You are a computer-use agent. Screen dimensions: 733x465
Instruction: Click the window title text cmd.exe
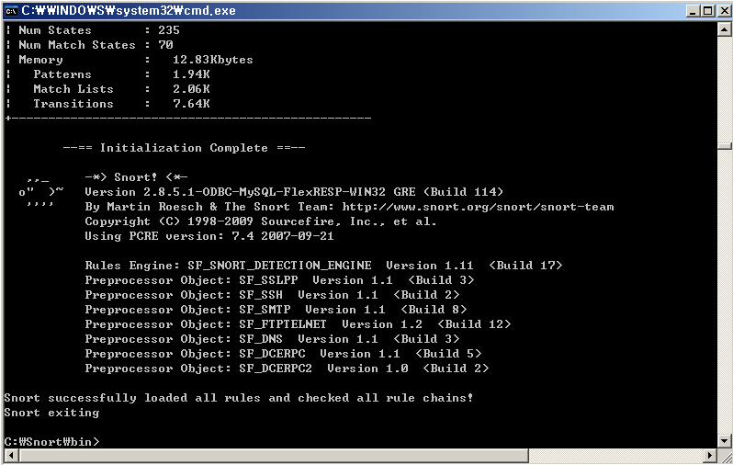point(129,11)
